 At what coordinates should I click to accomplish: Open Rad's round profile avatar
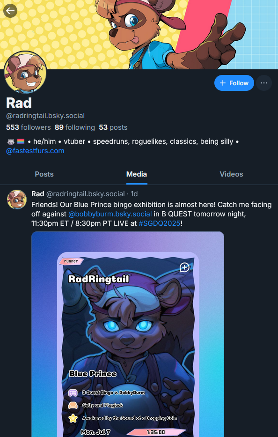coord(25,73)
